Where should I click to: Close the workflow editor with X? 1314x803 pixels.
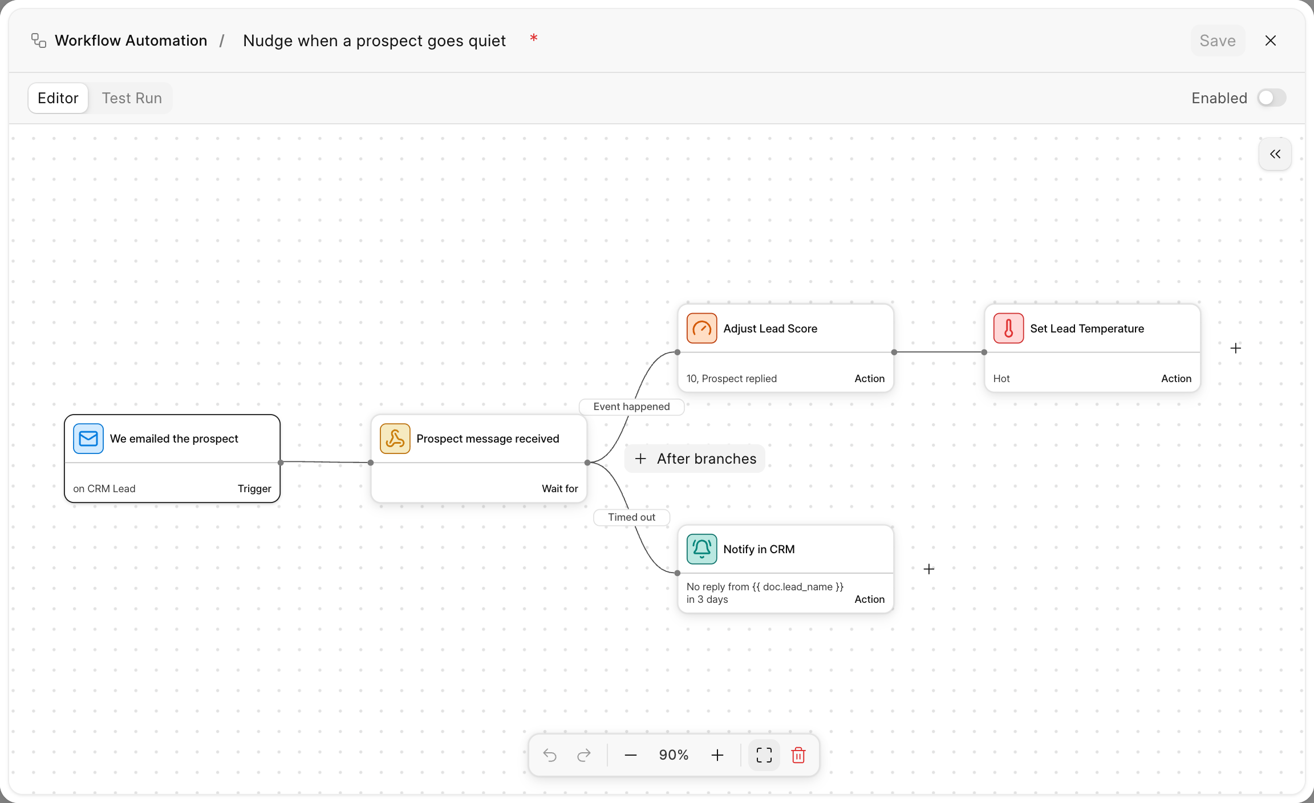(1271, 40)
